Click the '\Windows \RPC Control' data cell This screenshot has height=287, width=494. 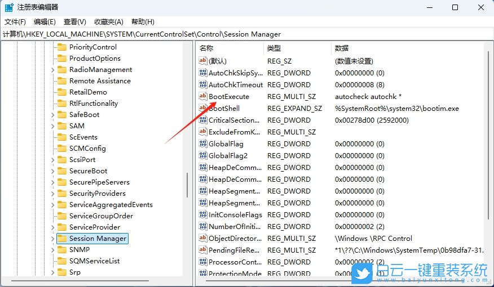374,238
